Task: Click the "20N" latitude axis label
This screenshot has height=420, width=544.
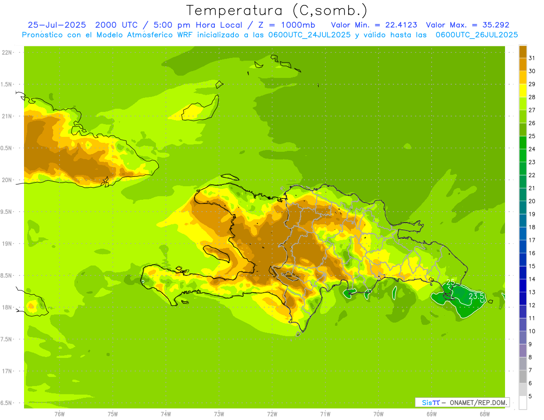Action: (x=7, y=180)
